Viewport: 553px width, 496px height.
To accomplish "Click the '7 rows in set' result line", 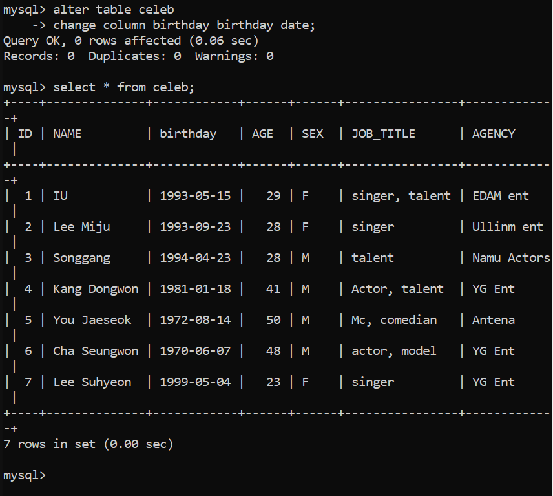I will click(88, 444).
